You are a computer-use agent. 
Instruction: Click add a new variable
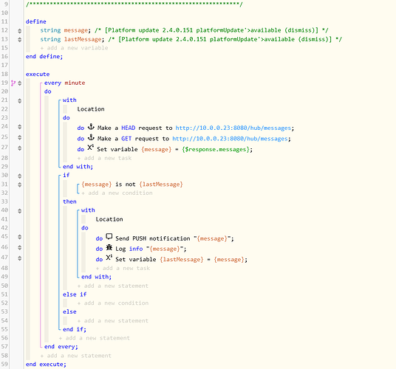click(x=74, y=48)
